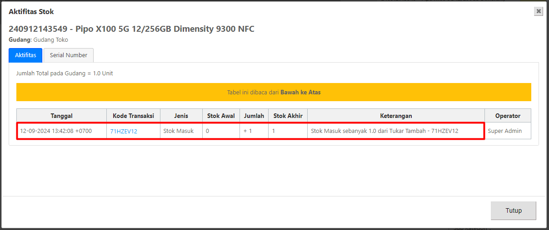Click the Gudang: Gudang Toko label
The width and height of the screenshot is (549, 230).
point(38,40)
